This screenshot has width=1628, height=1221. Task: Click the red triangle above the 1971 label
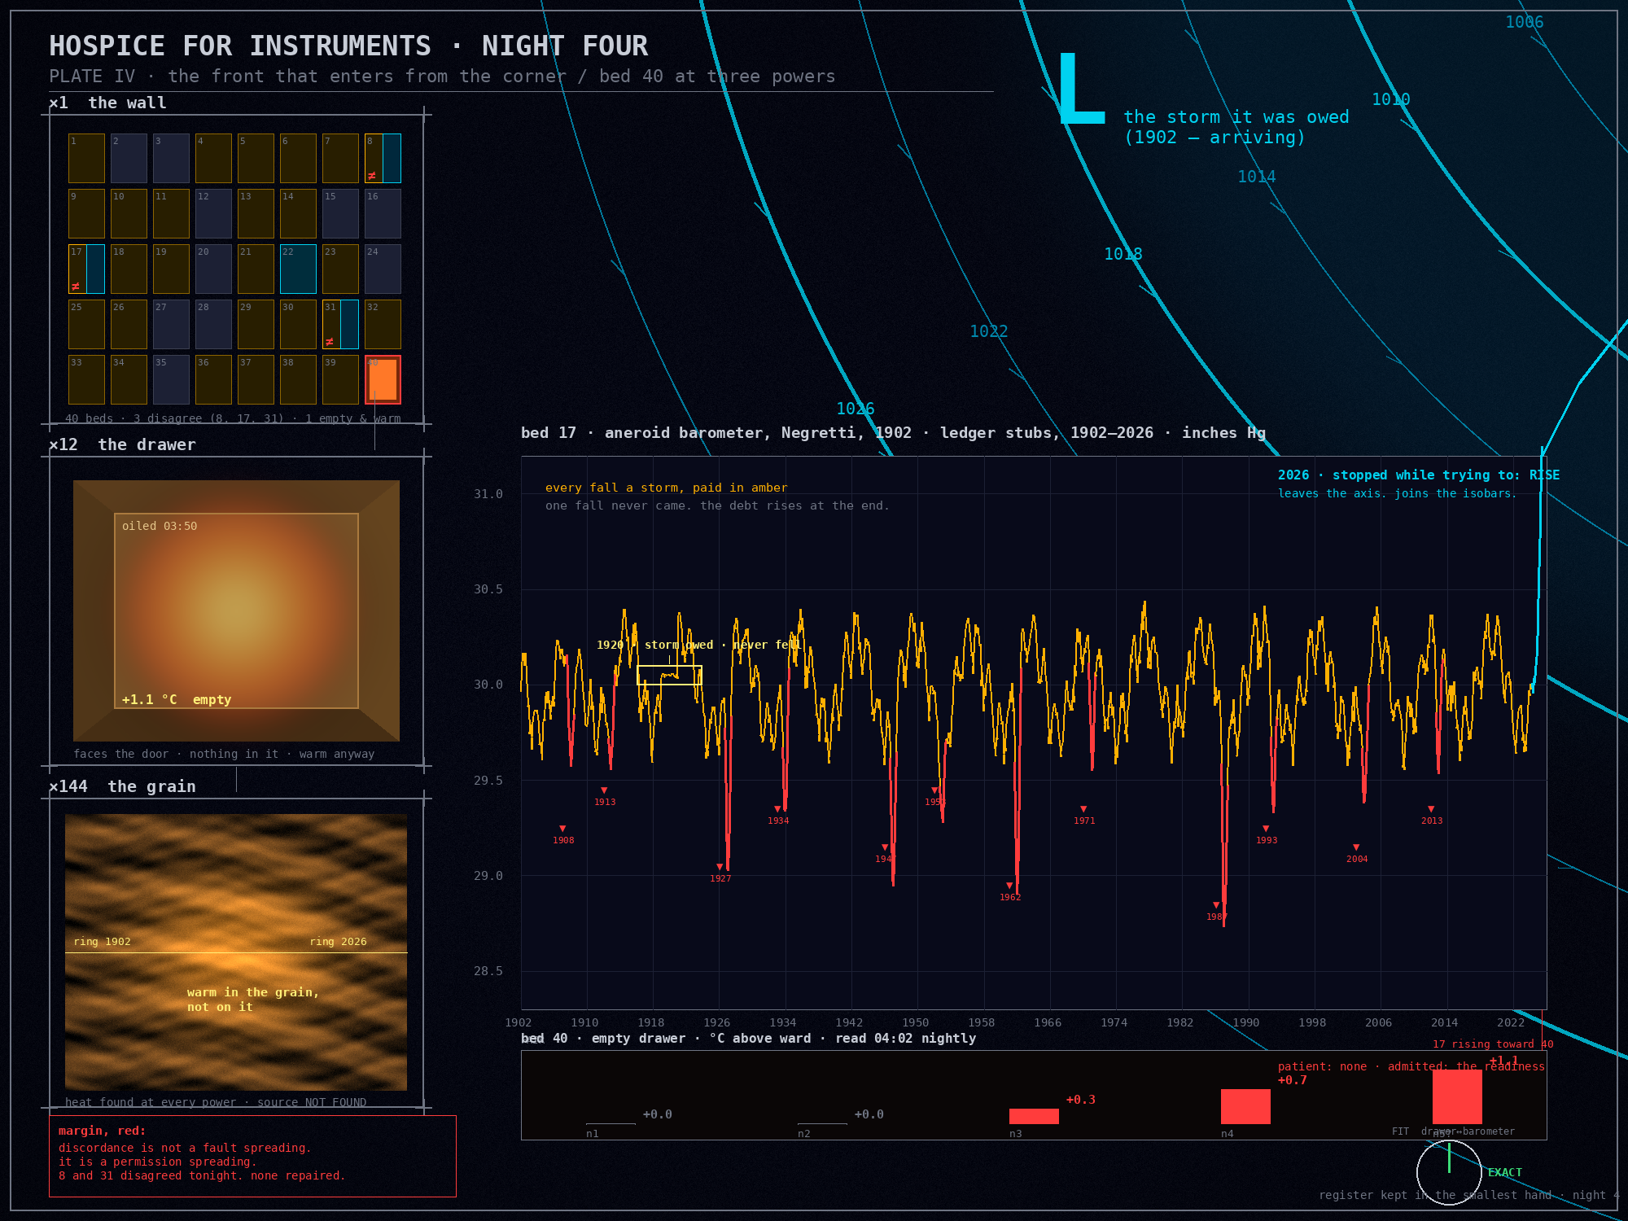[1083, 809]
